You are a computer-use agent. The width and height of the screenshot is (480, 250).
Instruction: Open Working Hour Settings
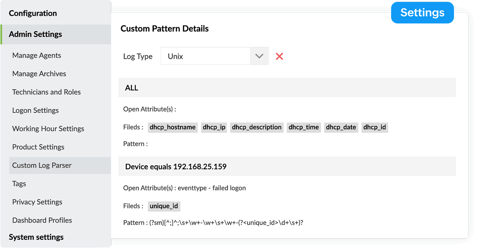(x=48, y=129)
